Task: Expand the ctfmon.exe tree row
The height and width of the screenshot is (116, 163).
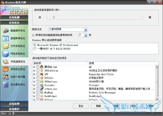Action: point(34,89)
